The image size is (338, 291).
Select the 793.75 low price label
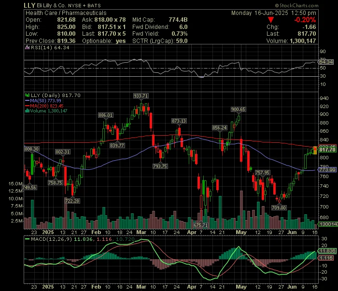160,166
